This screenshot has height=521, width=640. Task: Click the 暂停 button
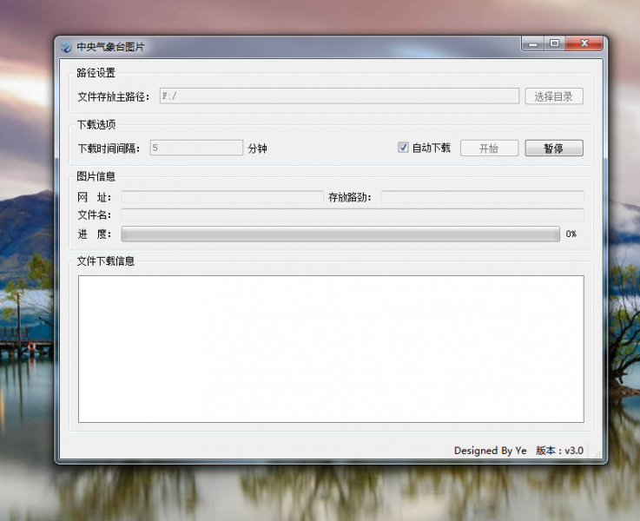(x=554, y=148)
